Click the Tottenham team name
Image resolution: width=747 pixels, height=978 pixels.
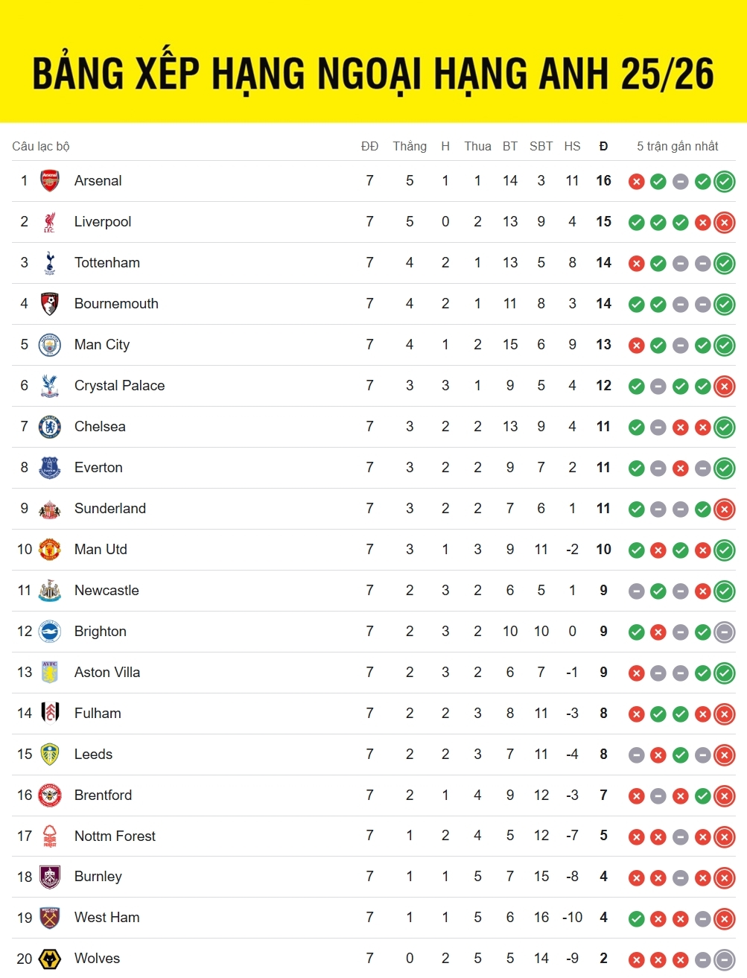pos(107,263)
